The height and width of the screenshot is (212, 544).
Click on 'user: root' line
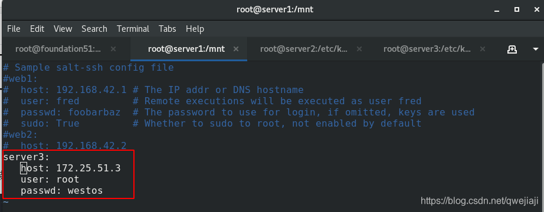(x=50, y=180)
